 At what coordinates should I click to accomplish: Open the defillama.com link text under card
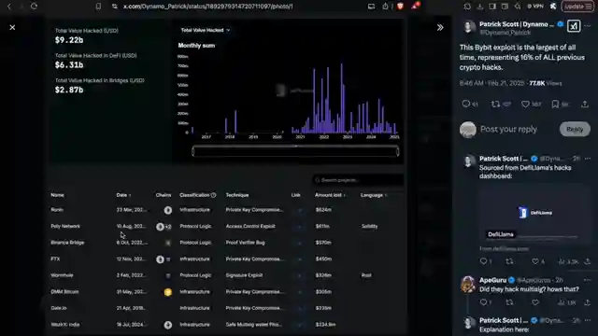point(505,249)
